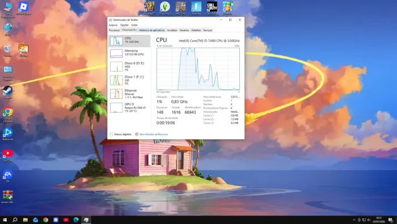Collapse view with Menos detalhes

click(x=120, y=134)
